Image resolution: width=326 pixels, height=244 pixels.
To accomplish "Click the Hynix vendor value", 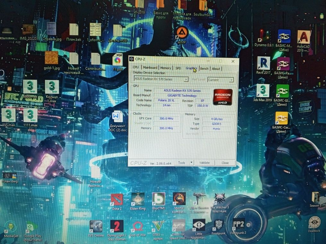I will coord(217,129).
